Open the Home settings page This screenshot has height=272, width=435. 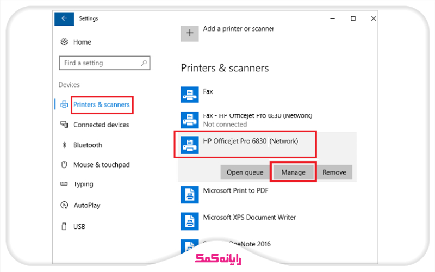pyautogui.click(x=82, y=42)
